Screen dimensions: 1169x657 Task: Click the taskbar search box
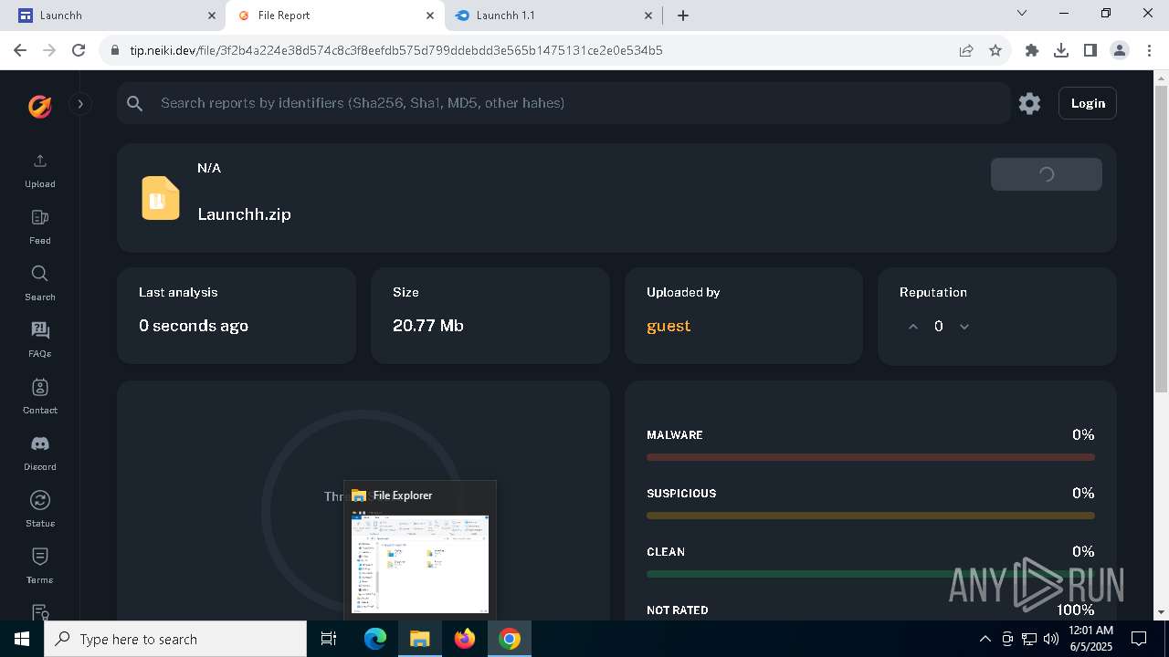tap(175, 639)
